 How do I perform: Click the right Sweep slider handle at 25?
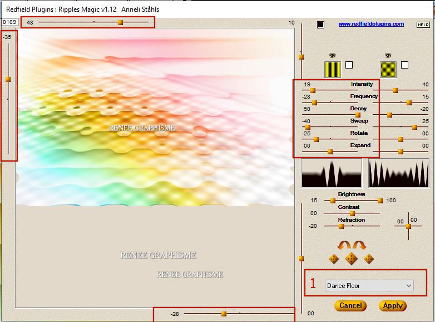414,127
